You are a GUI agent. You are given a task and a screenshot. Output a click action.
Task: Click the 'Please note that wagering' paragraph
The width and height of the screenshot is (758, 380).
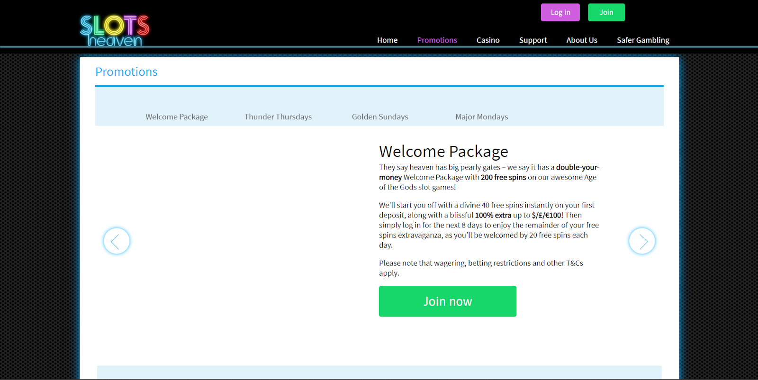point(481,268)
